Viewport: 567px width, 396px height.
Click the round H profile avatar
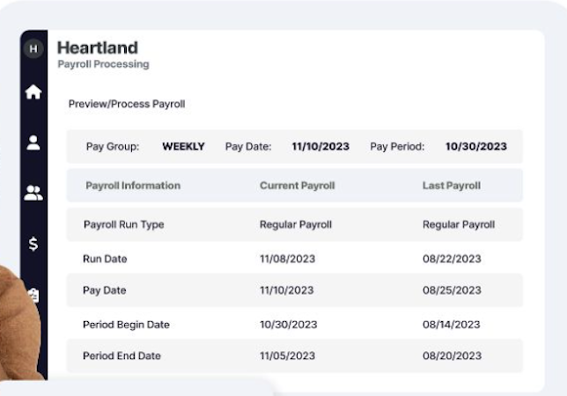33,49
